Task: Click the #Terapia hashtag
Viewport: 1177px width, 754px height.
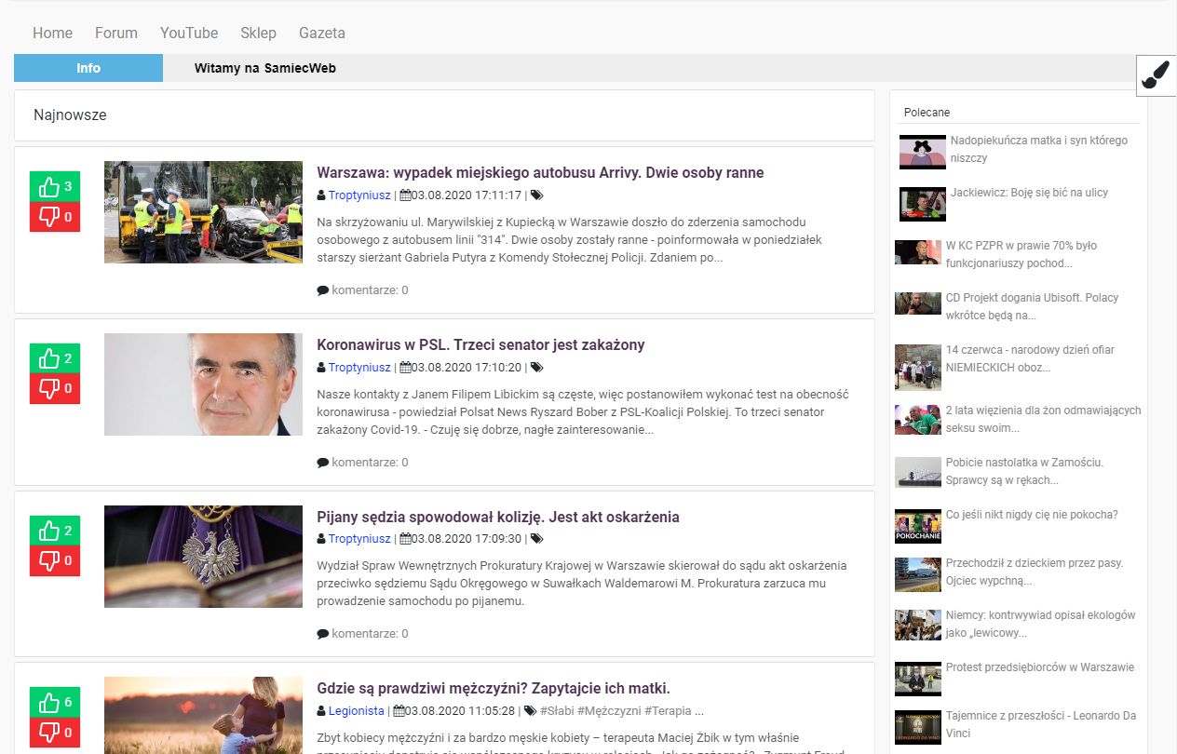Action: click(x=669, y=711)
